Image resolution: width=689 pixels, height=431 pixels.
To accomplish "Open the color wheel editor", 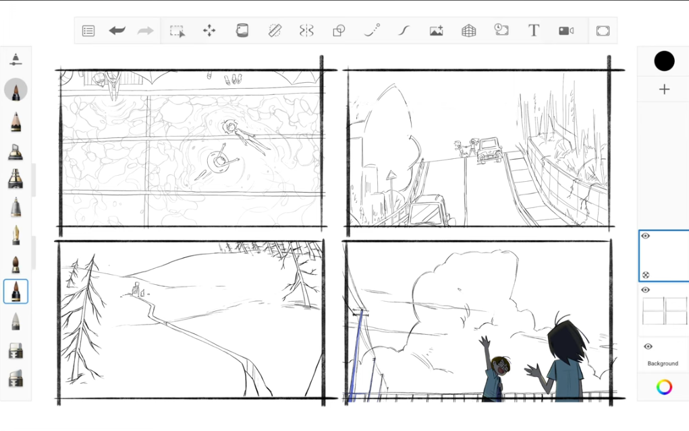I will click(x=664, y=387).
